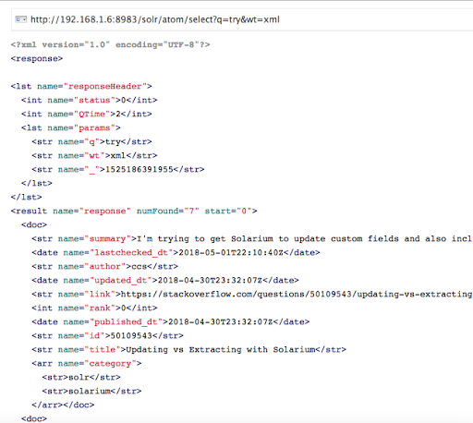Screen dimensions: 473x423
Task: Click the published_dt date line
Action: 171,322
